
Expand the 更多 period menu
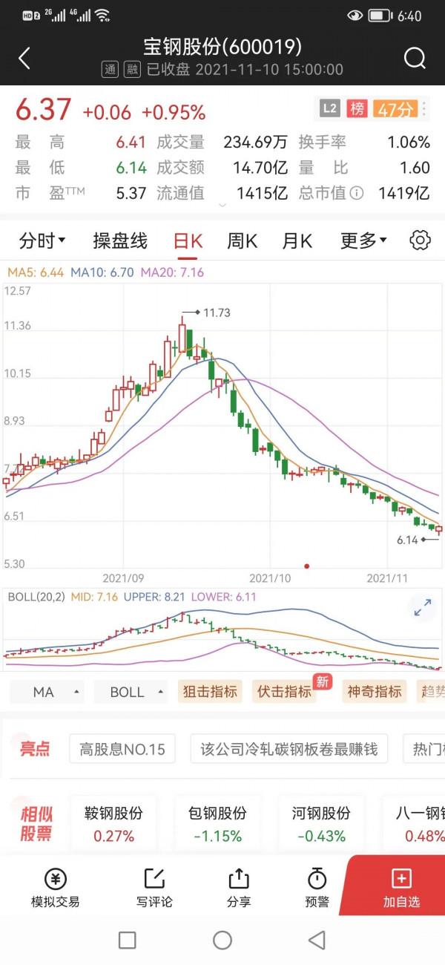[x=363, y=241]
